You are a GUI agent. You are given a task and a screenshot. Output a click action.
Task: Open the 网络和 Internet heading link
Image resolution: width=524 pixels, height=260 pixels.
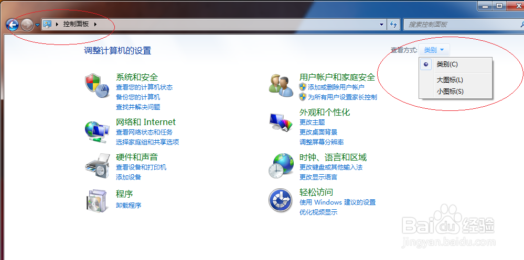click(x=145, y=122)
